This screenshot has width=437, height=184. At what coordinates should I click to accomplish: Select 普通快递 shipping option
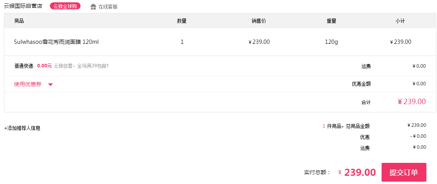24,66
